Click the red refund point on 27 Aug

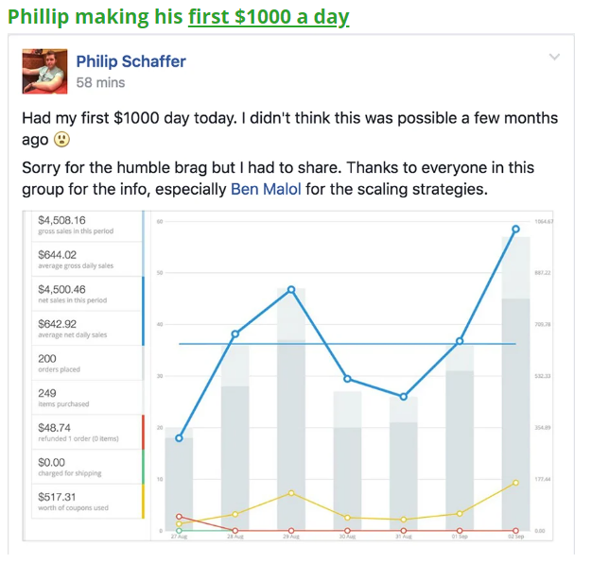click(179, 517)
